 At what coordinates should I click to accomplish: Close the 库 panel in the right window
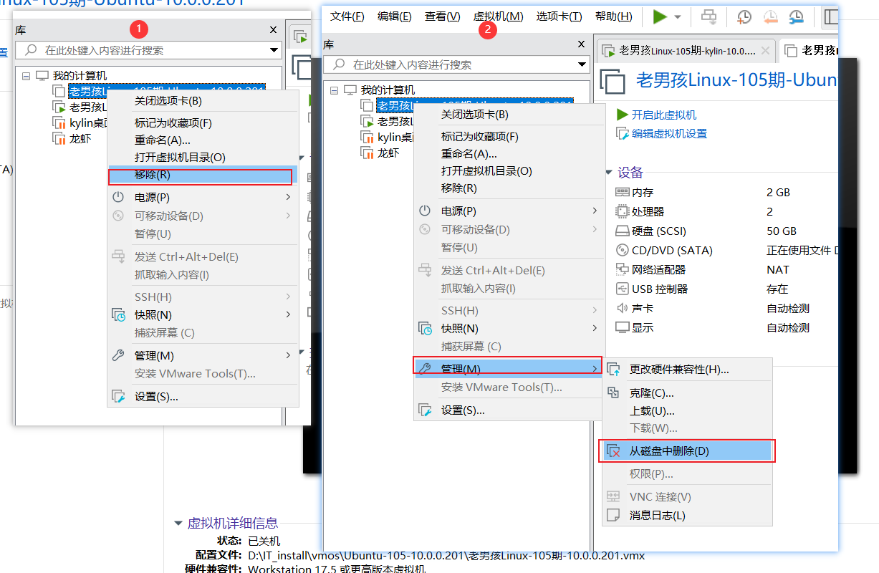point(582,44)
